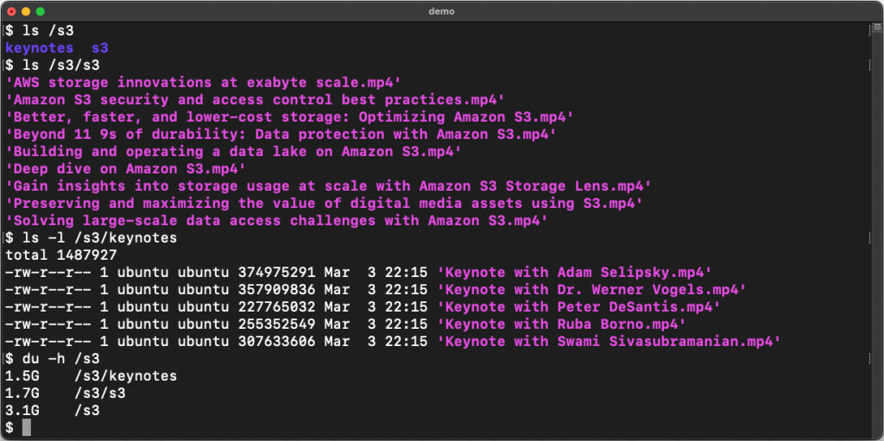Click the 1.7G size value
The width and height of the screenshot is (884, 441).
[x=22, y=393]
